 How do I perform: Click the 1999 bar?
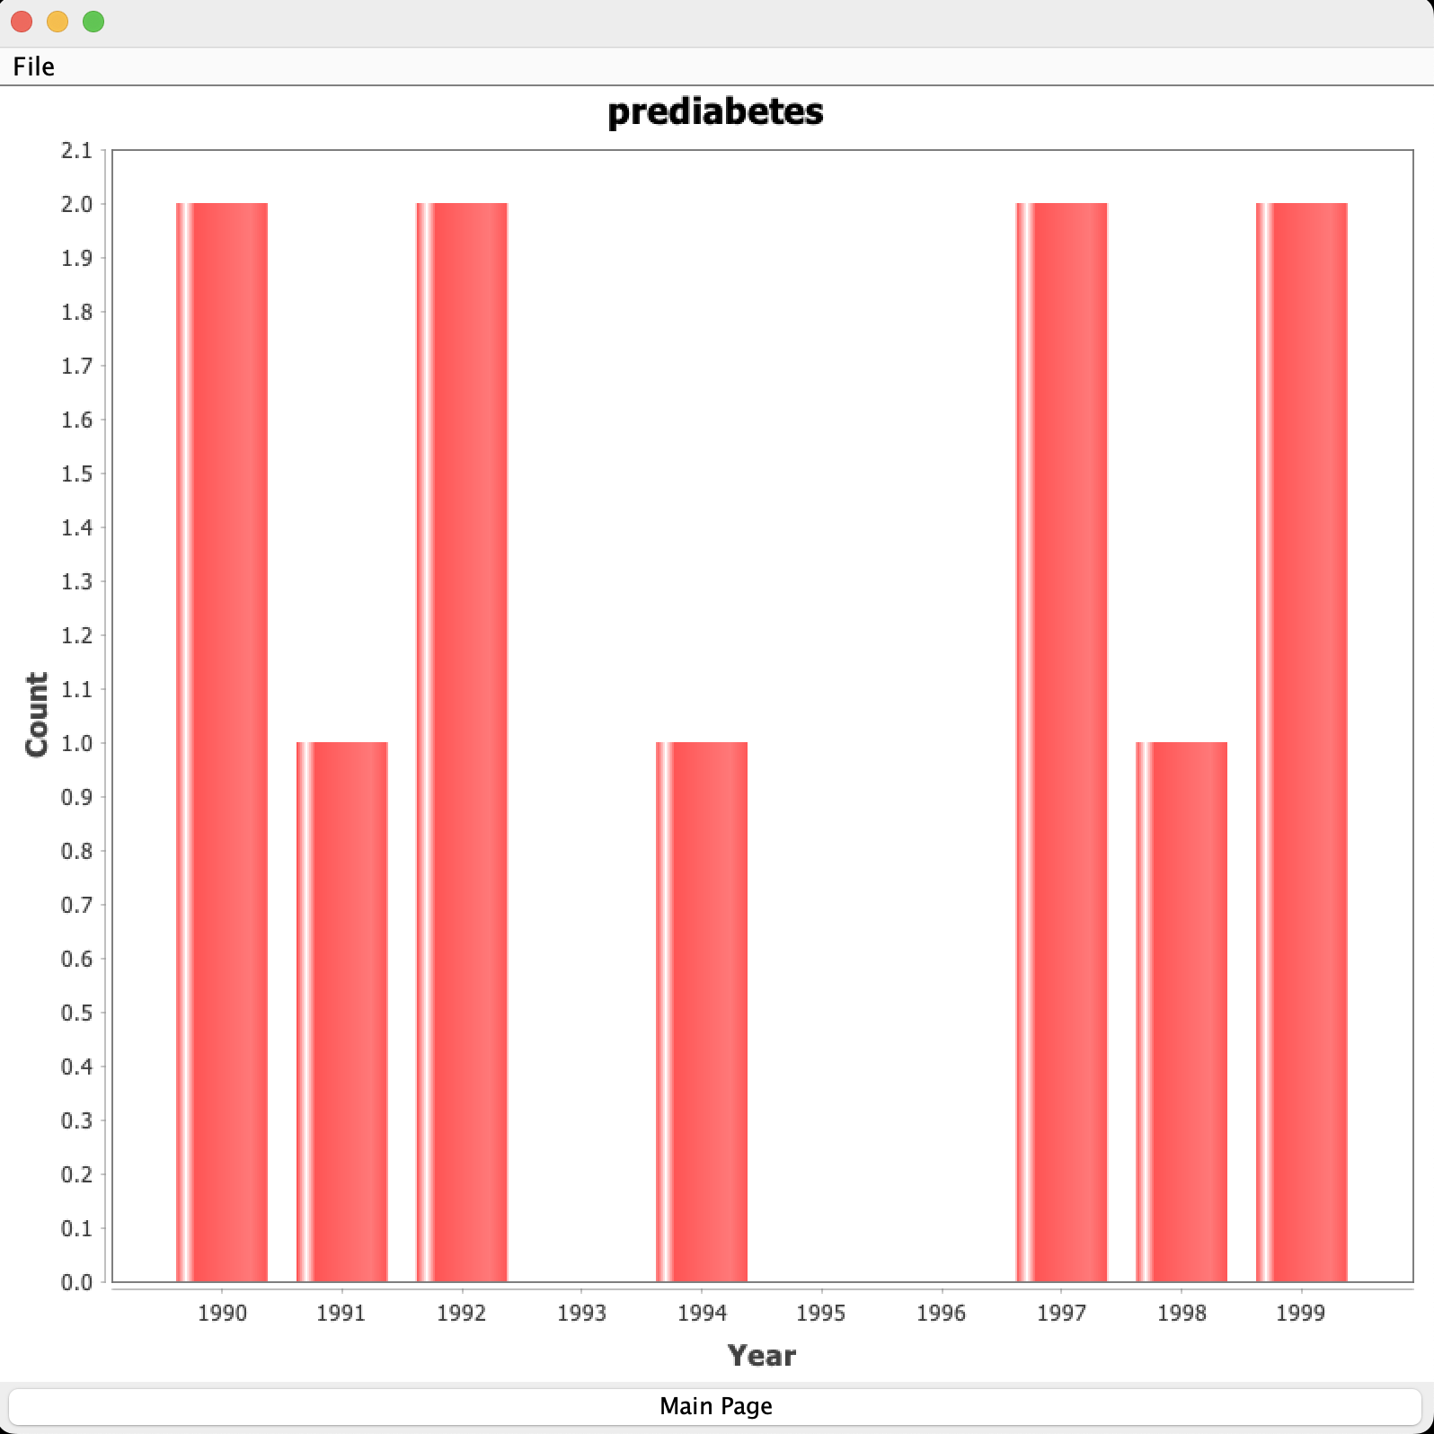point(1302,742)
